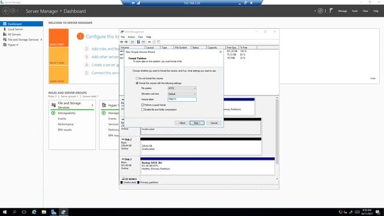Sort by the Layout column header
Viewport: 384px width, 216px height.
point(152,47)
